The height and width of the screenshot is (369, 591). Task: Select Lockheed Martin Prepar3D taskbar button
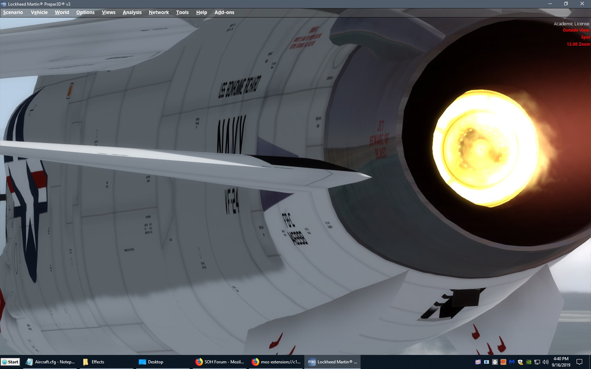tap(332, 362)
